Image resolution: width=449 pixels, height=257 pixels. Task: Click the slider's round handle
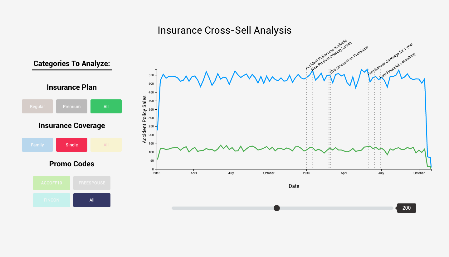pyautogui.click(x=277, y=208)
